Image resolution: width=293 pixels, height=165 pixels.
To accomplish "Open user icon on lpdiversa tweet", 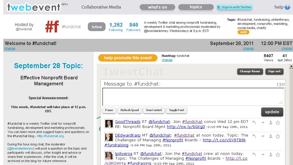I will click(270, 154).
